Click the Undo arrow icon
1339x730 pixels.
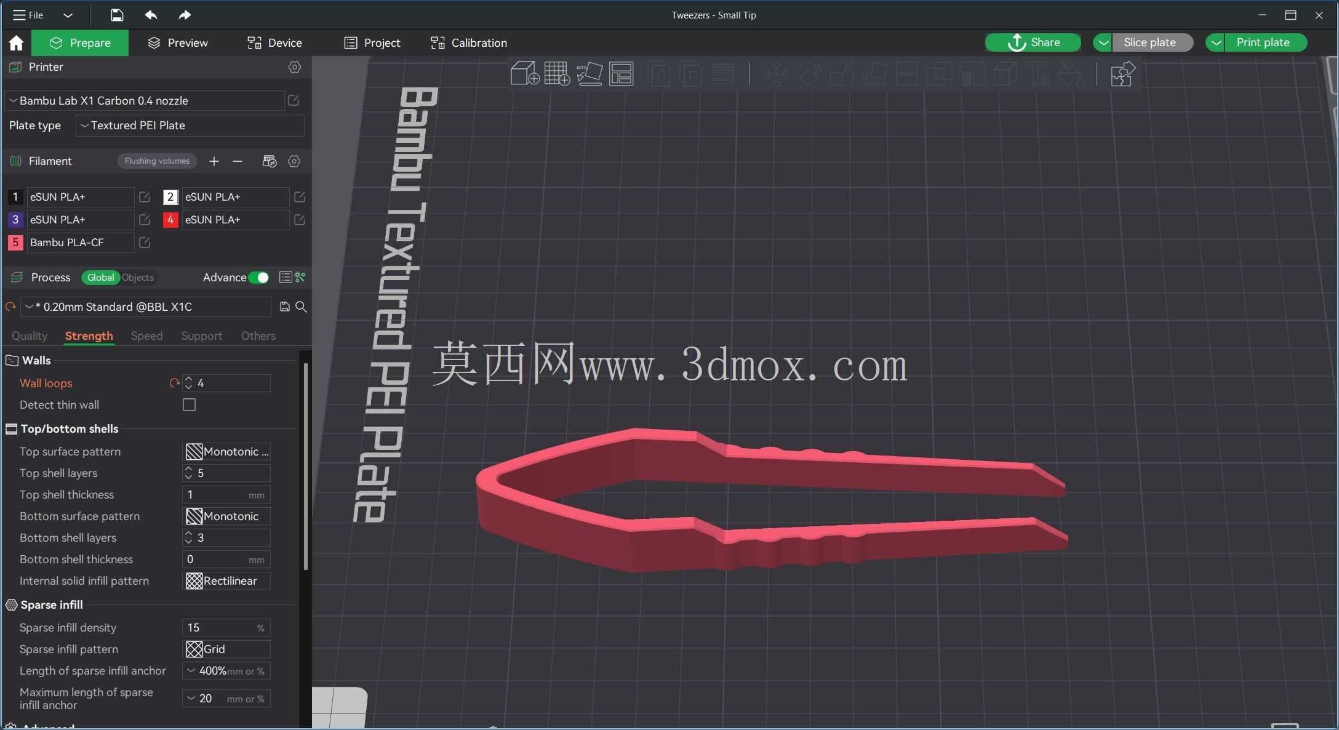[x=151, y=15]
